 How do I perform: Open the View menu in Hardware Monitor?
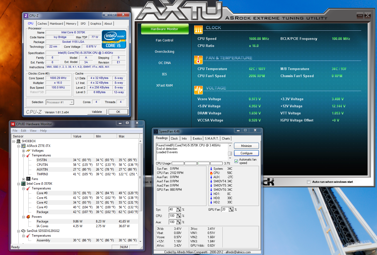click(x=33, y=131)
